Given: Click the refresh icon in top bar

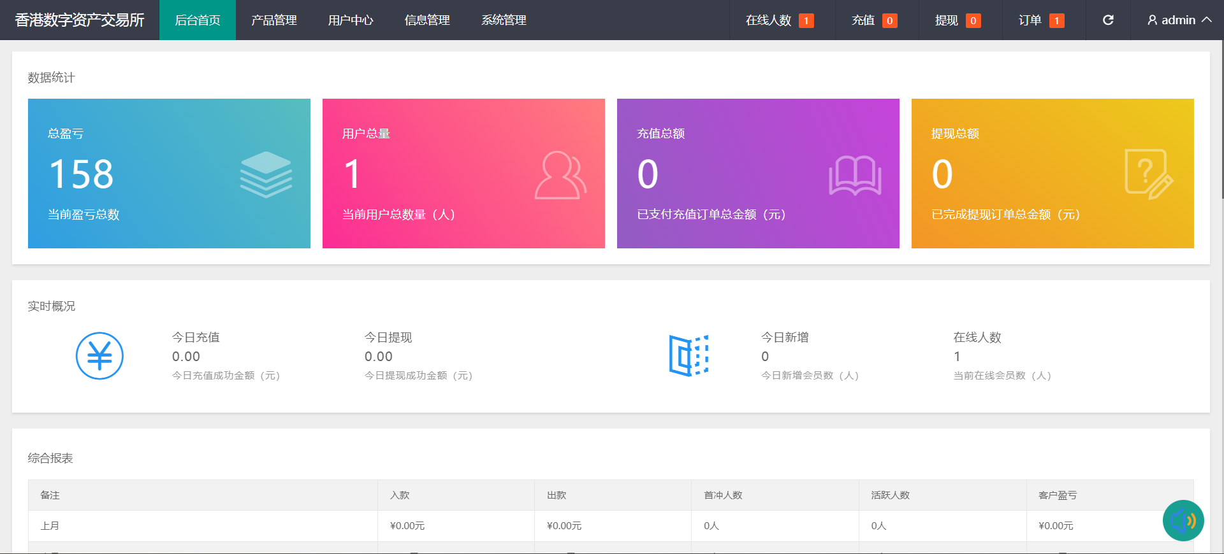Looking at the screenshot, I should (1108, 20).
